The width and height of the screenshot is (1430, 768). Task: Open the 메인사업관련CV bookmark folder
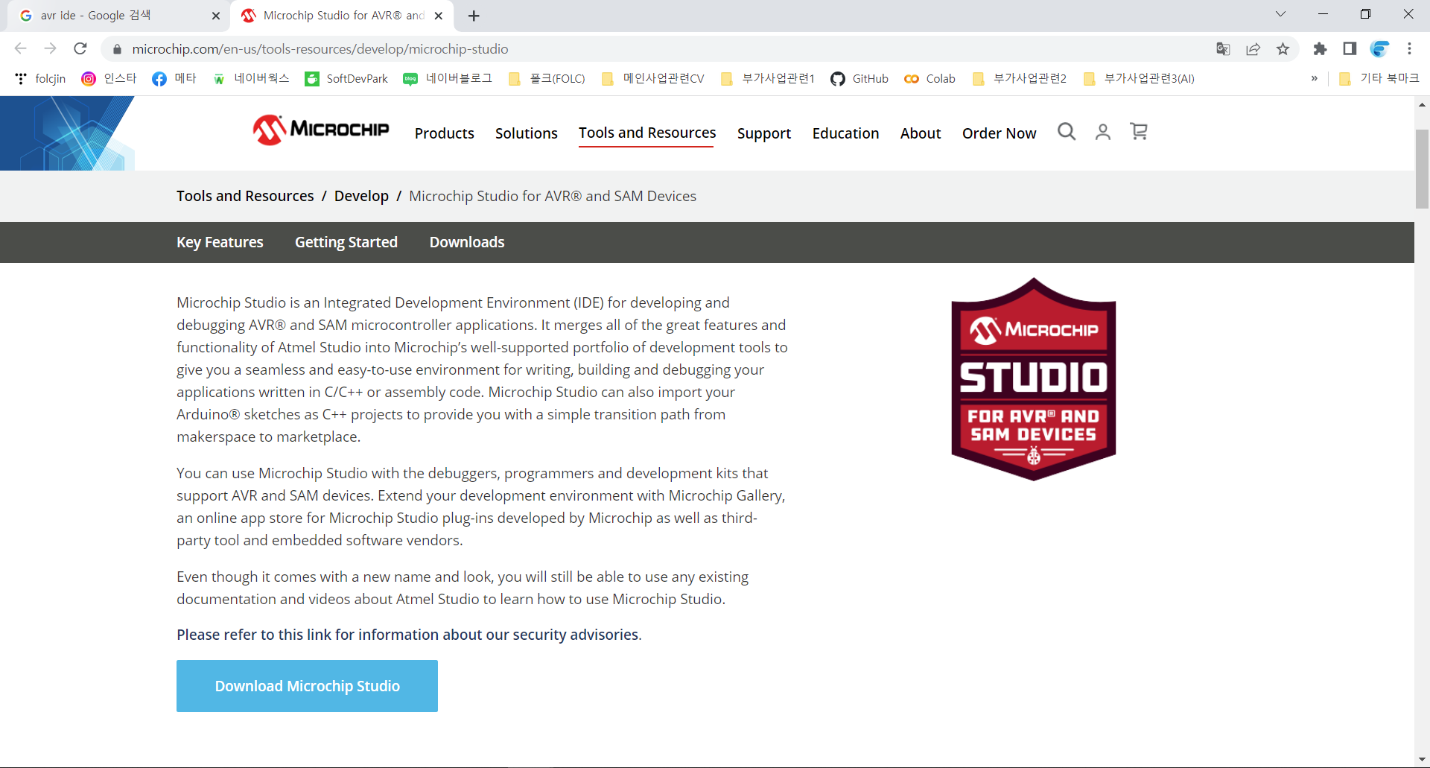point(652,78)
